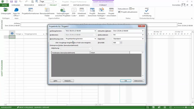Click the custom fields table scrollbar down arrow
The image size is (194, 109).
[143, 76]
